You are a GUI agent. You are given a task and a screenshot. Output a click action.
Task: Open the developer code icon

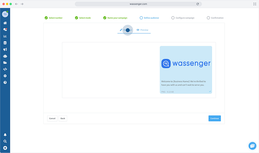coord(5,69)
